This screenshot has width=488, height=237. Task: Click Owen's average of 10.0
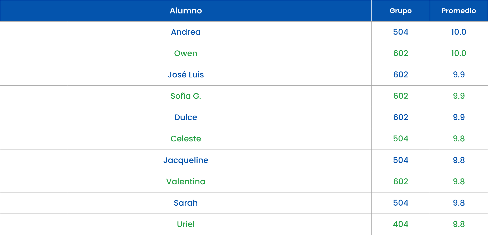[x=459, y=53]
